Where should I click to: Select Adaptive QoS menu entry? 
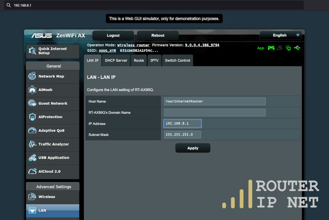pyautogui.click(x=53, y=131)
